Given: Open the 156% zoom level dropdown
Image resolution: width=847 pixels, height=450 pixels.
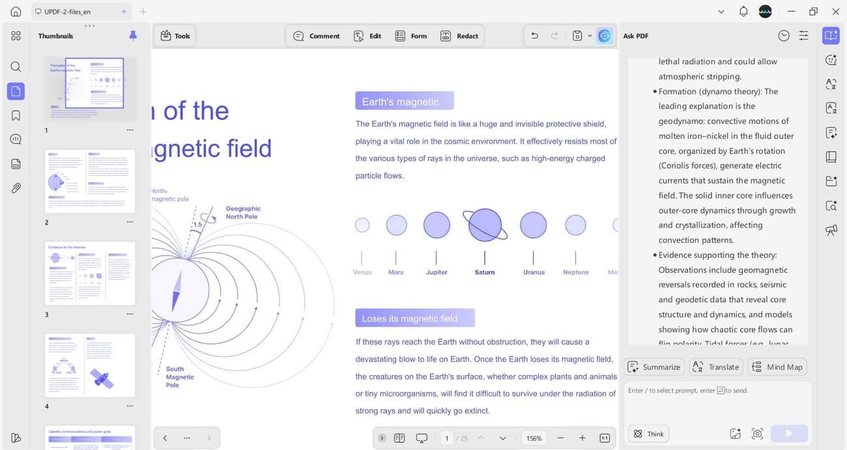Looking at the screenshot, I should coord(534,438).
